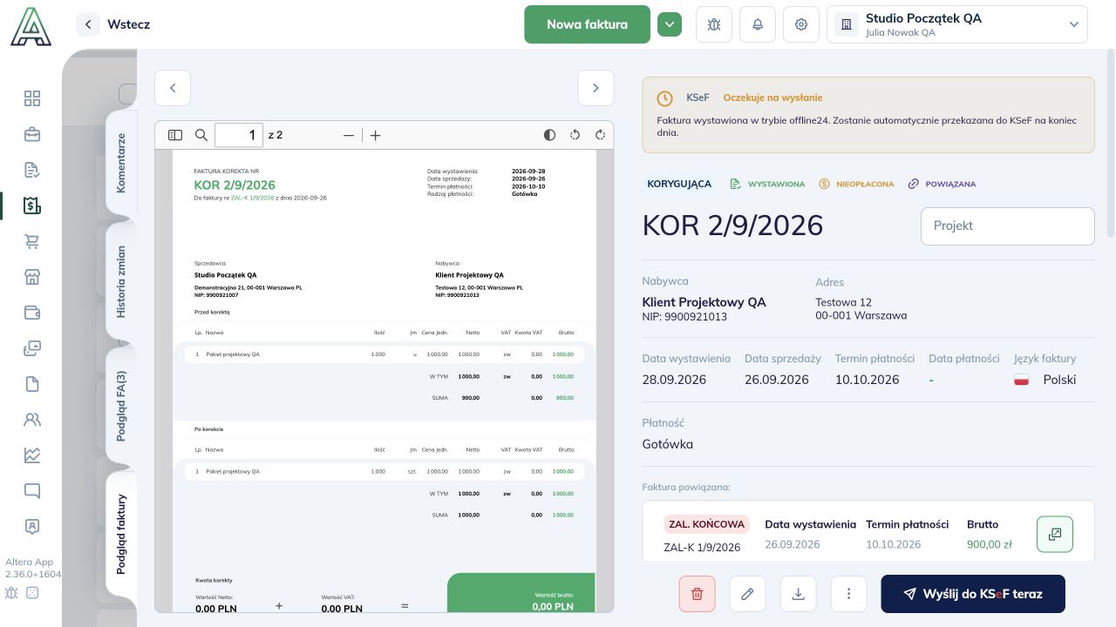
Task: Click the Projekt input field
Action: tap(1007, 226)
